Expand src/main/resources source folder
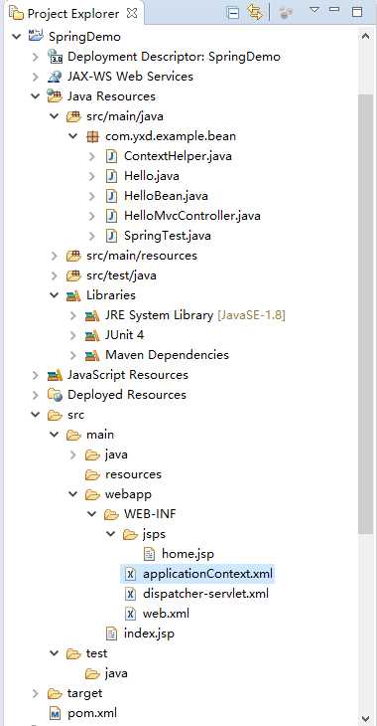377x726 pixels. point(55,256)
